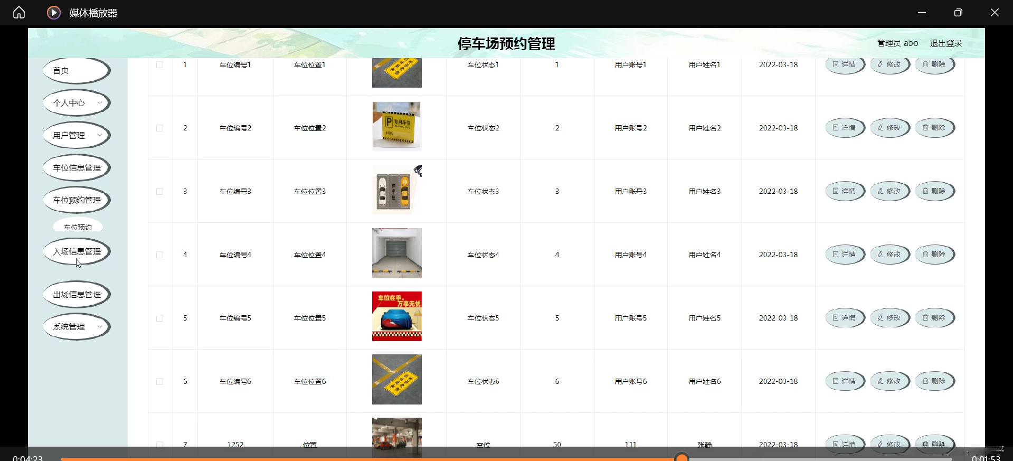Screen dimensions: 1013x461
Task: Open the red car image in row 车位编号5
Action: 397,316
